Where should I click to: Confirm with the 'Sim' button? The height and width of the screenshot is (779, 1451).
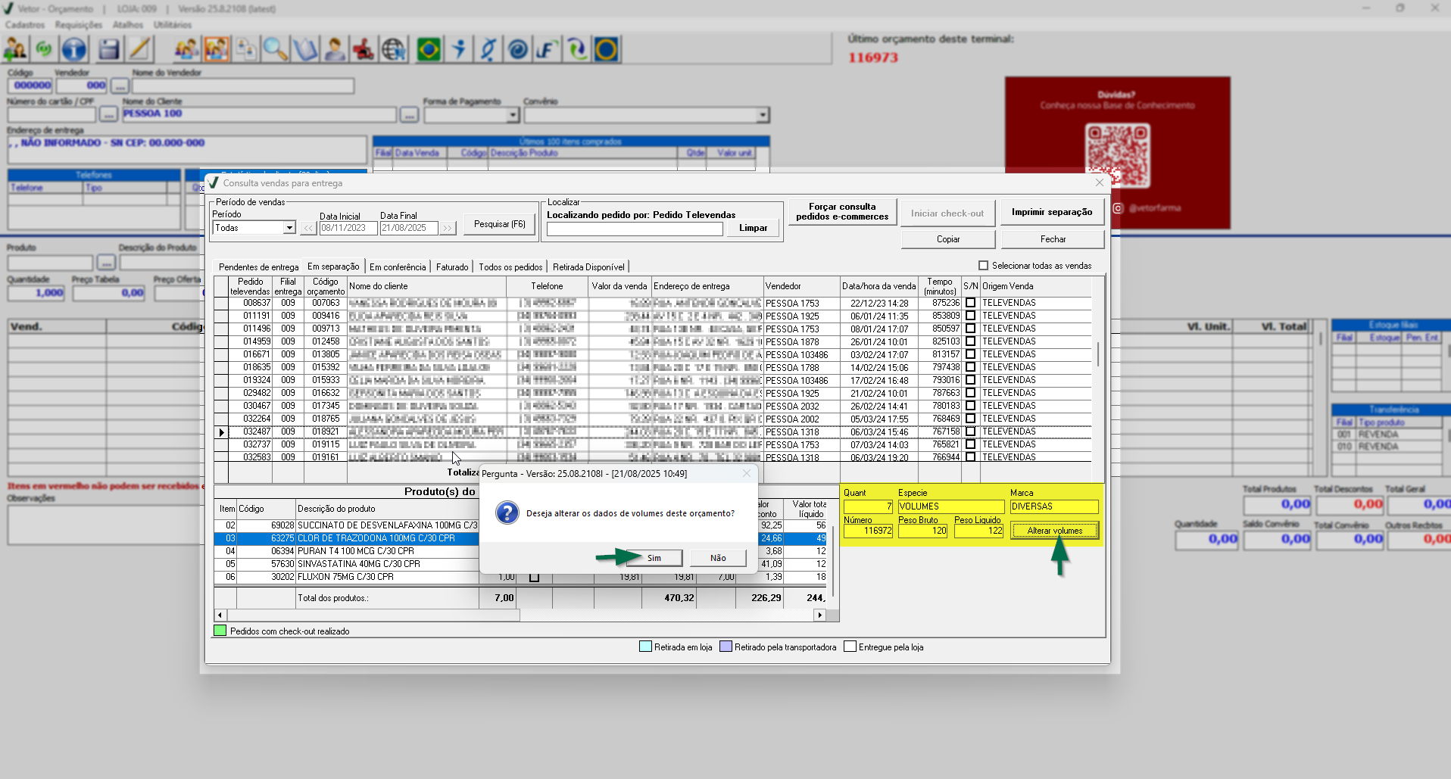(654, 558)
